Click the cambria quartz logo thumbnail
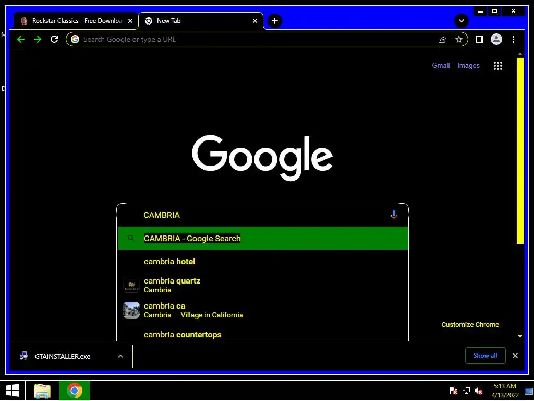The width and height of the screenshot is (534, 401). click(131, 286)
